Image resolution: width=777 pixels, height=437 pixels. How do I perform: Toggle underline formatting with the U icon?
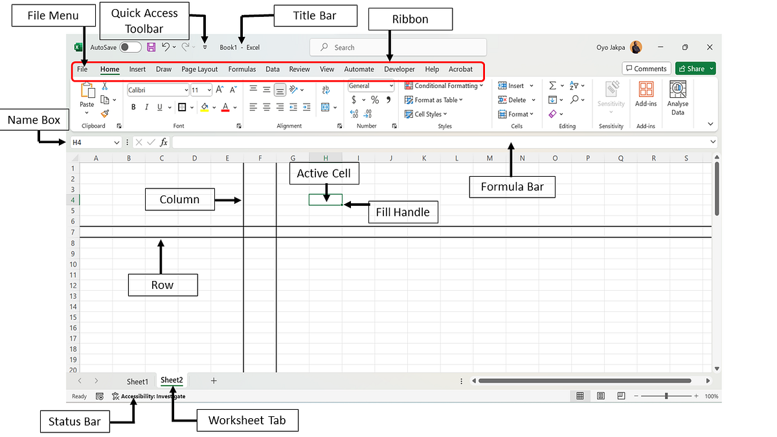point(159,106)
